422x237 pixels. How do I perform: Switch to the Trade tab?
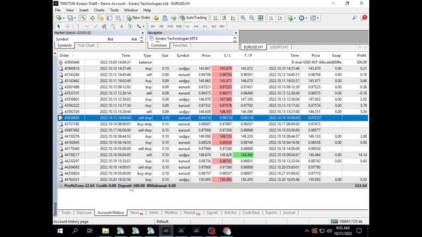(x=66, y=213)
